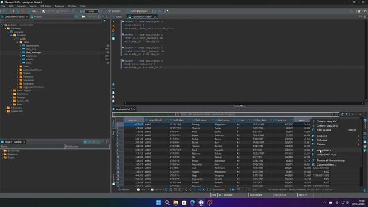The image size is (368, 207).
Task: Collapse the postgres connection tree node
Action: tap(2, 25)
